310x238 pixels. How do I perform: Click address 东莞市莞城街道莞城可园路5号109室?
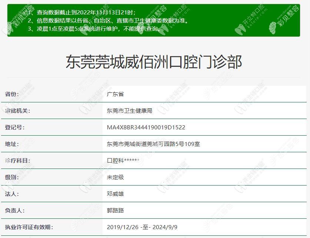(x=153, y=144)
